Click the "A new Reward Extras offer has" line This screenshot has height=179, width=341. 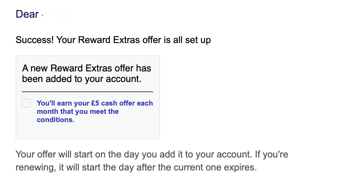pyautogui.click(x=87, y=68)
